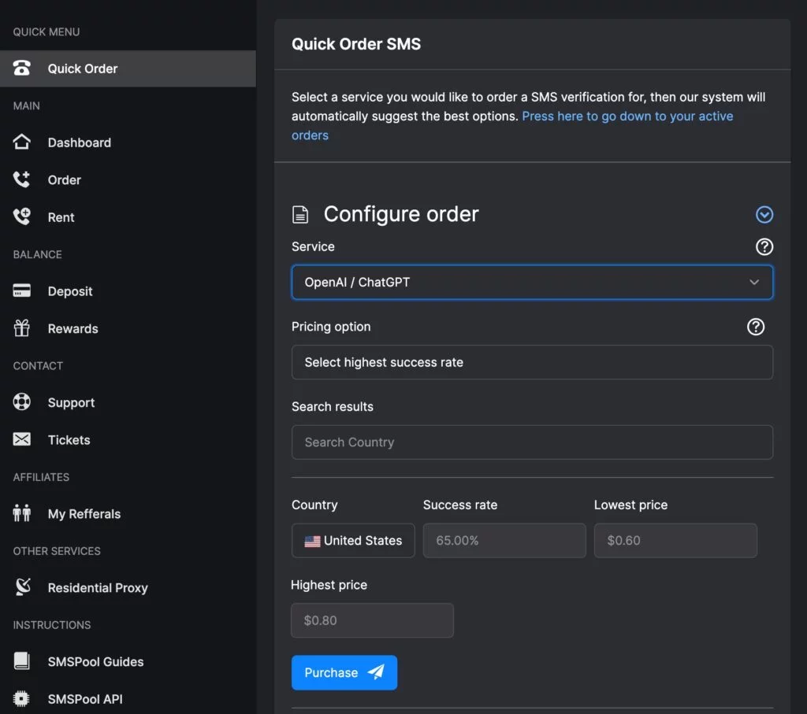Open the help icon beside Service
Image resolution: width=807 pixels, height=714 pixels.
(x=764, y=246)
